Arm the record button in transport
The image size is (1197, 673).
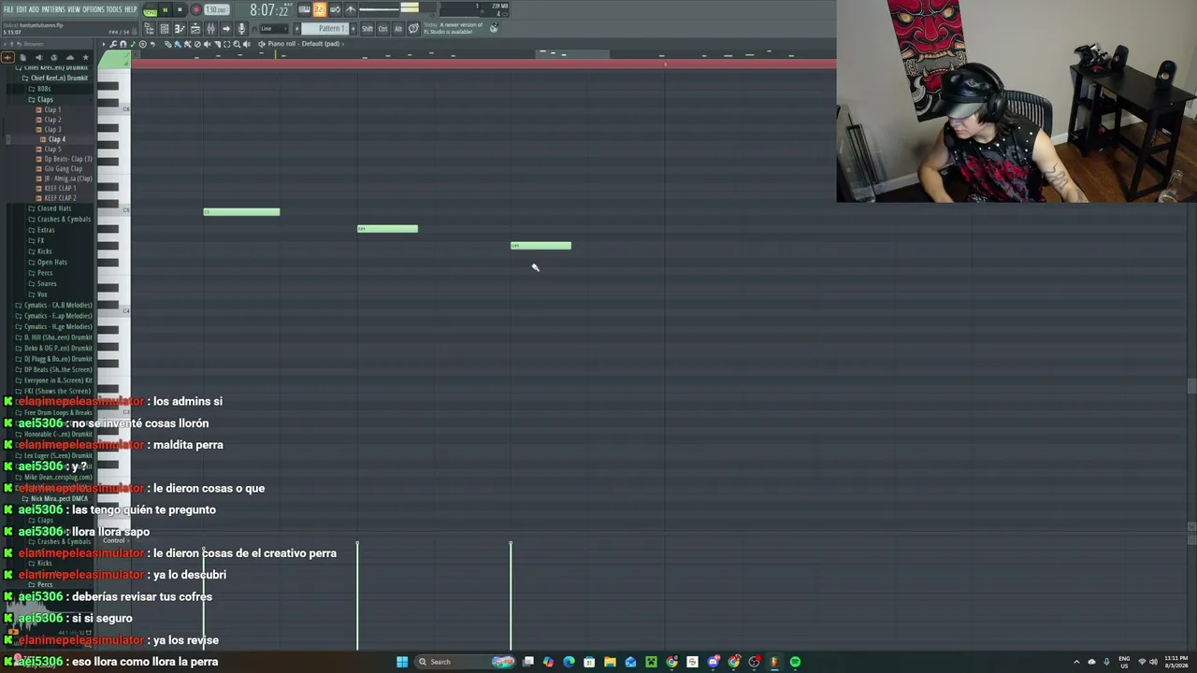tap(195, 10)
